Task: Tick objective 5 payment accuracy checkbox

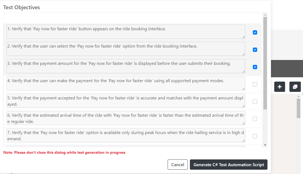Action: 255,102
